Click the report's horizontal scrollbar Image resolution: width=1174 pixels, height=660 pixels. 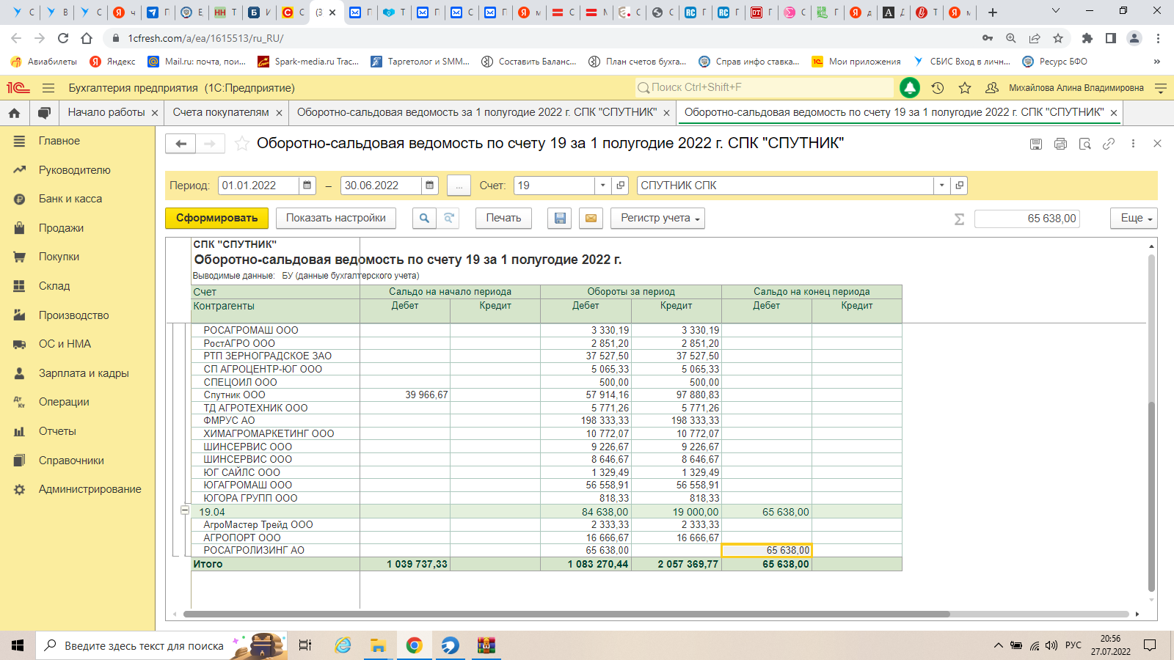(x=566, y=614)
